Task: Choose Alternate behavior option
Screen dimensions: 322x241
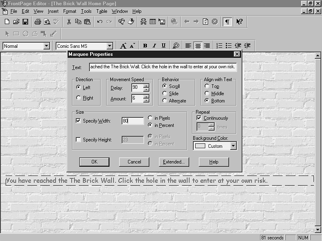Action: tap(164, 100)
